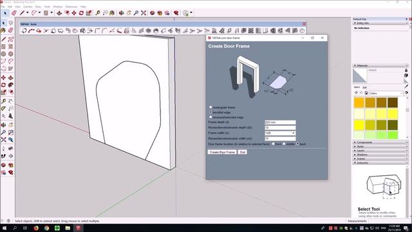This screenshot has height=232, width=412.
Task: Activate the Orbit tool in top toolbar
Action: point(121,13)
